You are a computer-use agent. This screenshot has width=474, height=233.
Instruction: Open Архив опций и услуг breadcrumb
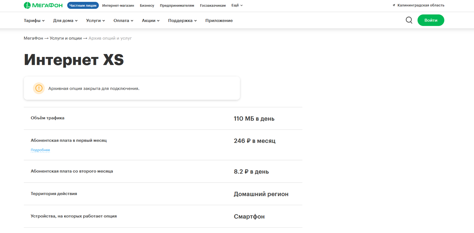(x=110, y=38)
